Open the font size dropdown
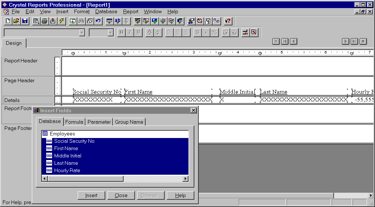375x207 pixels. [x=111, y=33]
